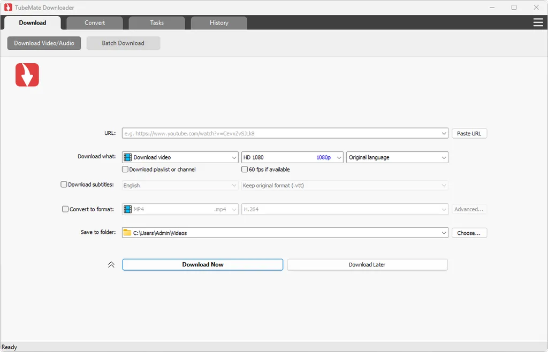Click the Advanced... button

tap(469, 209)
